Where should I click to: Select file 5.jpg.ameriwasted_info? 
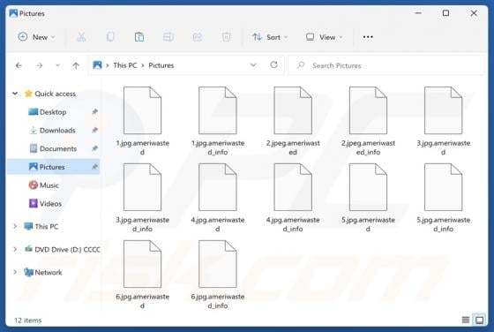[x=443, y=198]
